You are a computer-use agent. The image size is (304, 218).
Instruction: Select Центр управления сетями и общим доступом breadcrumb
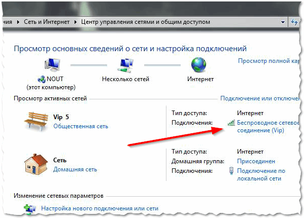tap(146, 22)
